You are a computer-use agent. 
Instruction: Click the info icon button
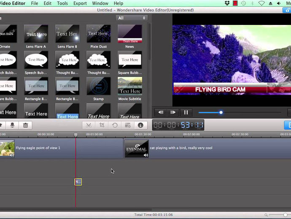[x=140, y=125]
